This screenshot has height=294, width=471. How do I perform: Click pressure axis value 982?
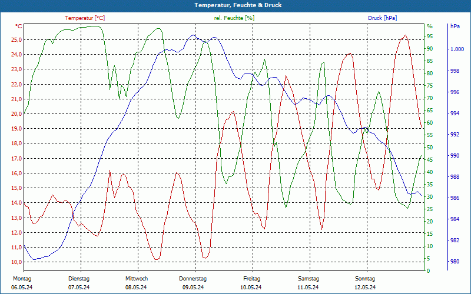[455, 240]
